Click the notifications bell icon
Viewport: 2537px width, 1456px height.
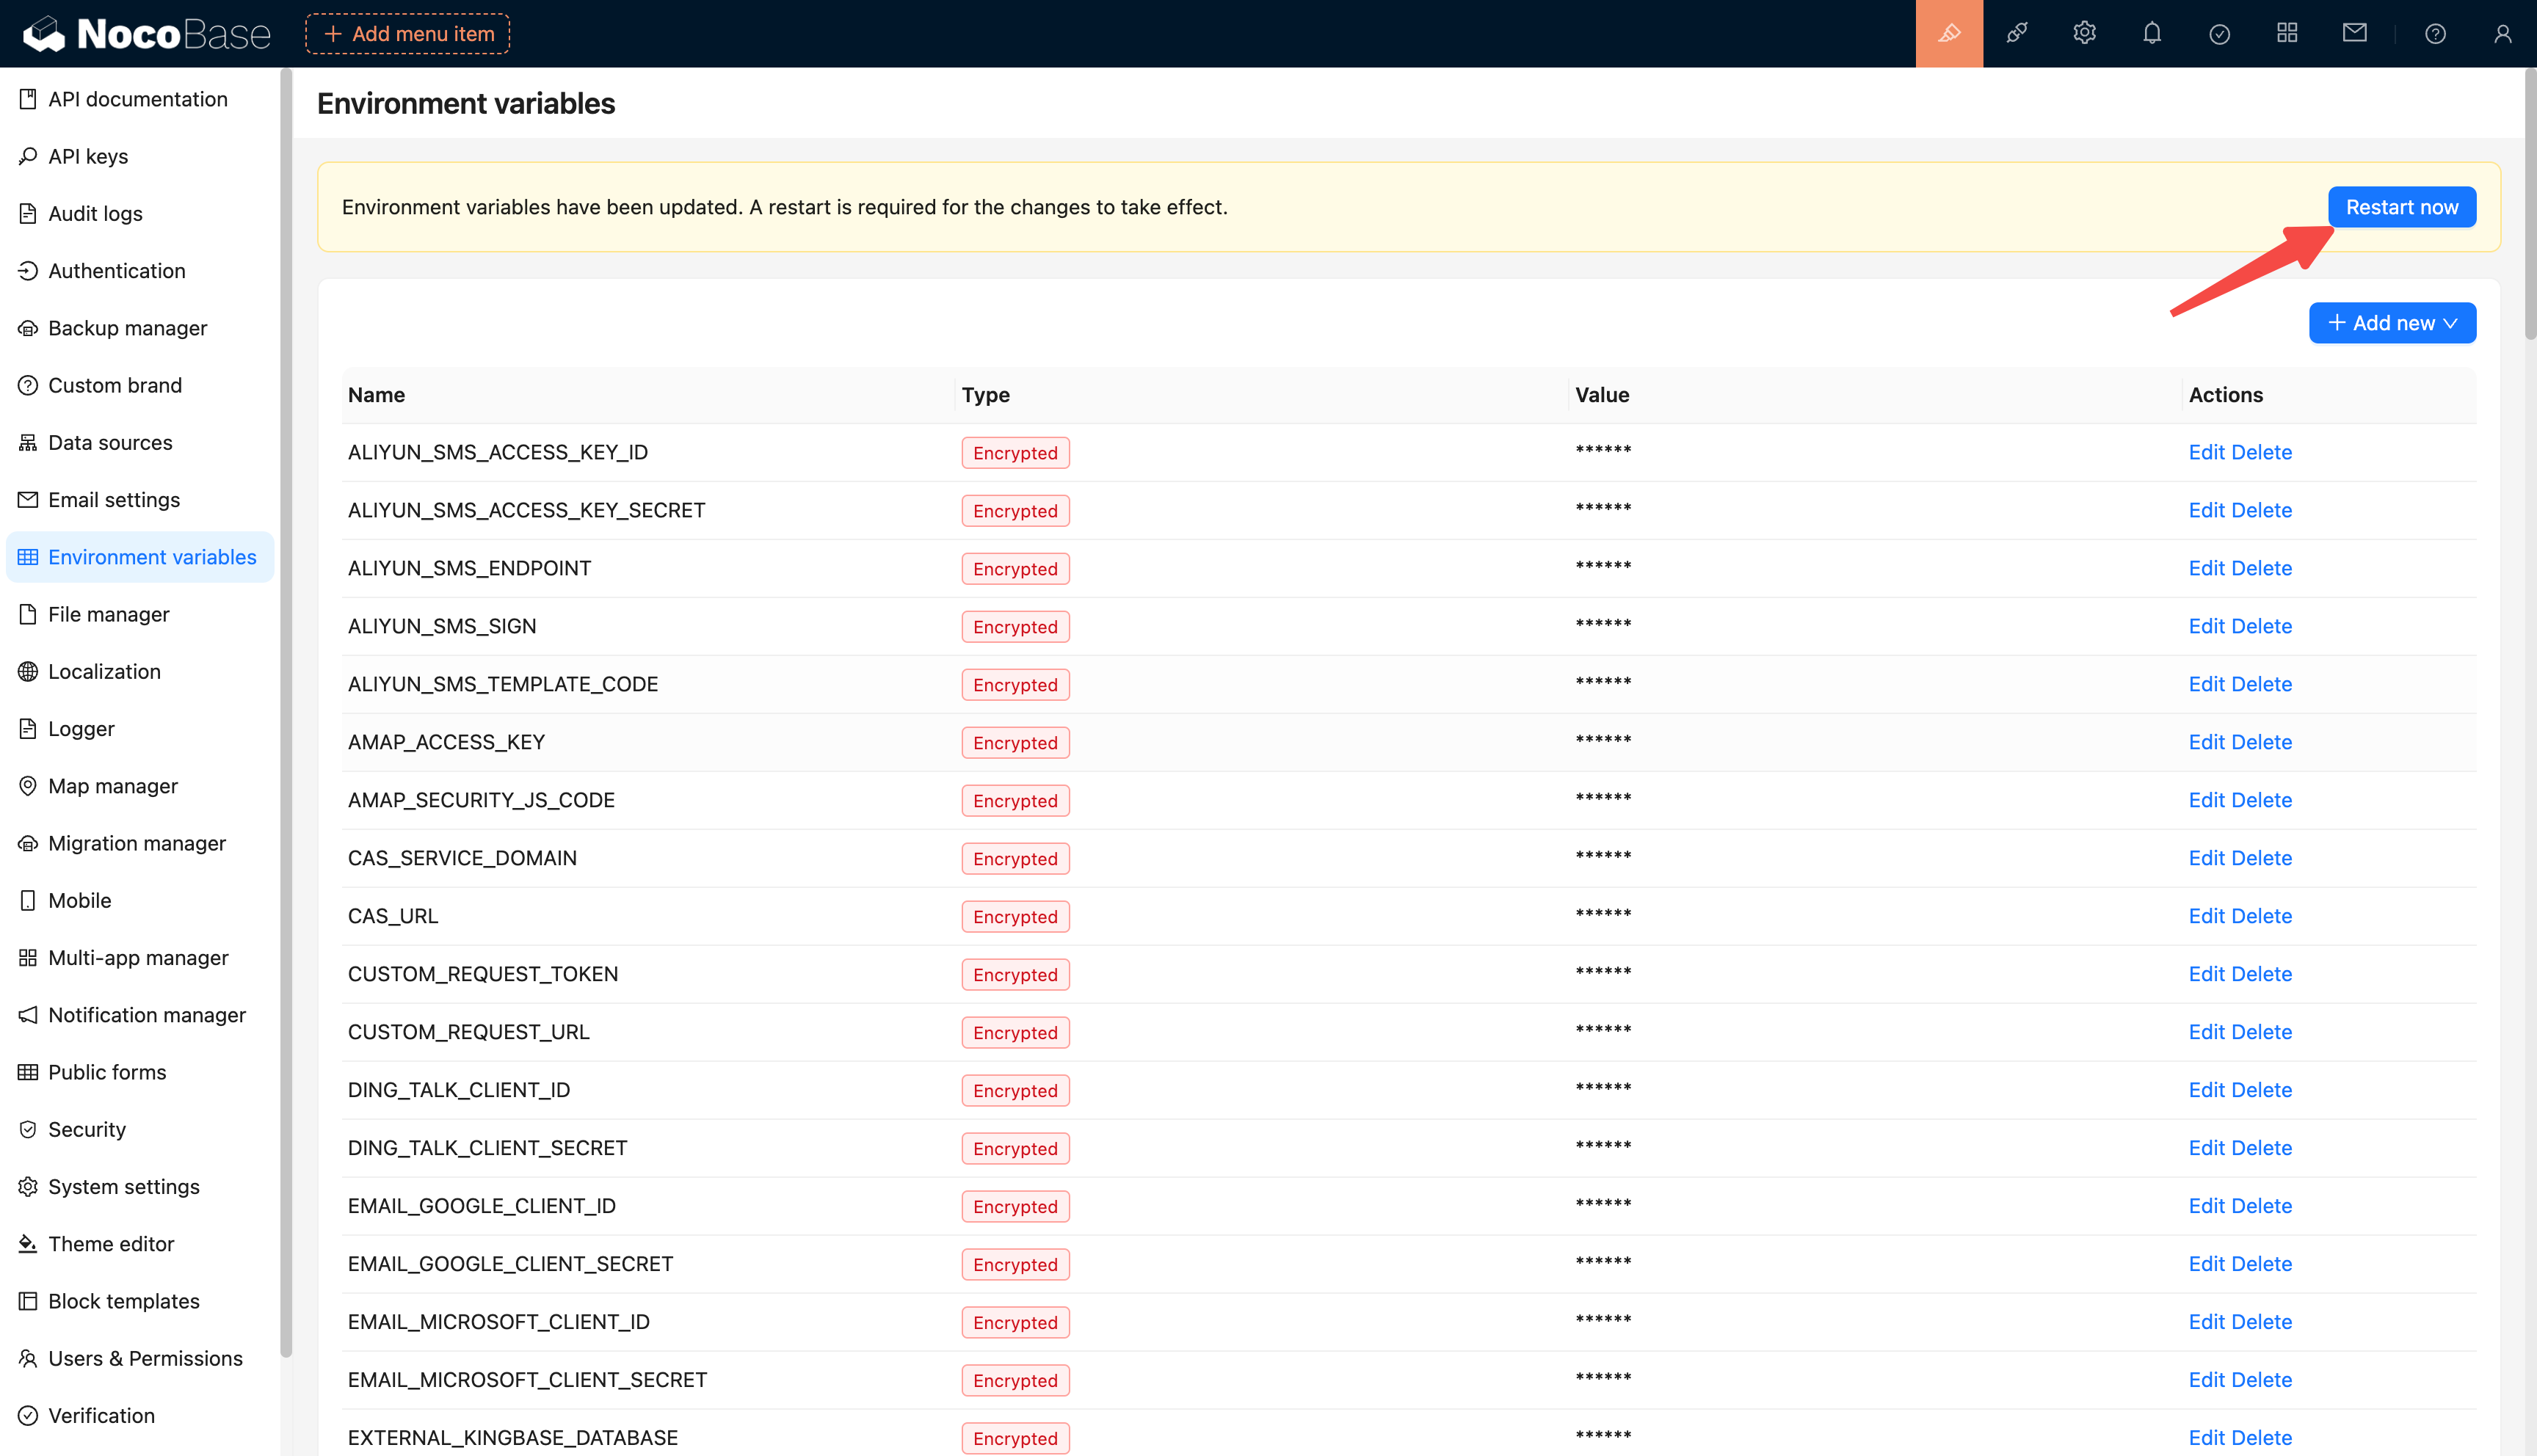pos(2151,33)
